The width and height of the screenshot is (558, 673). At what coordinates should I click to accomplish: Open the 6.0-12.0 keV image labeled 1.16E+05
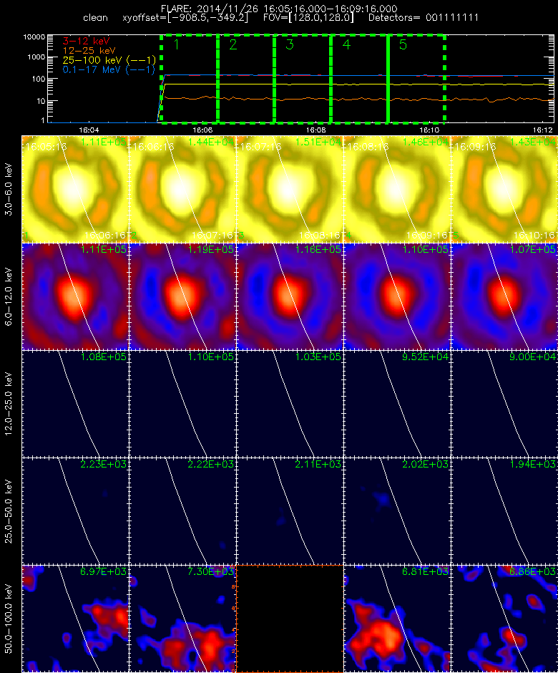point(290,296)
